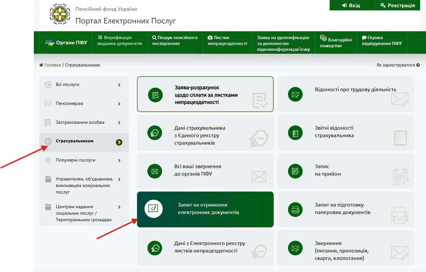This screenshot has width=426, height=272.
Task: Expand the Пенсіонерам sidebar arrow
Action: [119, 104]
